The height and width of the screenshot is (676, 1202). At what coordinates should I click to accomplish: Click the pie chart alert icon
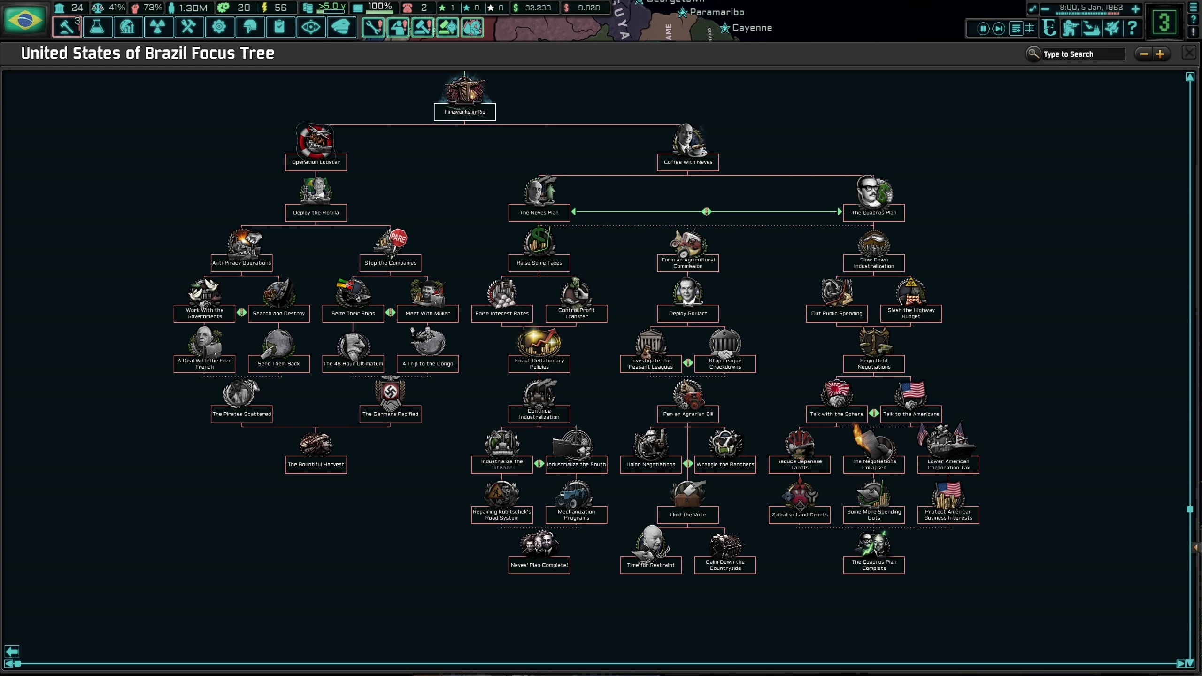coord(472,27)
